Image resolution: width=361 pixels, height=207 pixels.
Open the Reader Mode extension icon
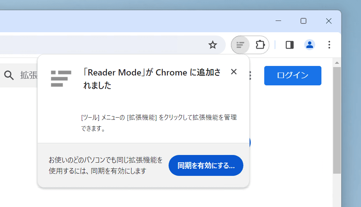point(240,45)
